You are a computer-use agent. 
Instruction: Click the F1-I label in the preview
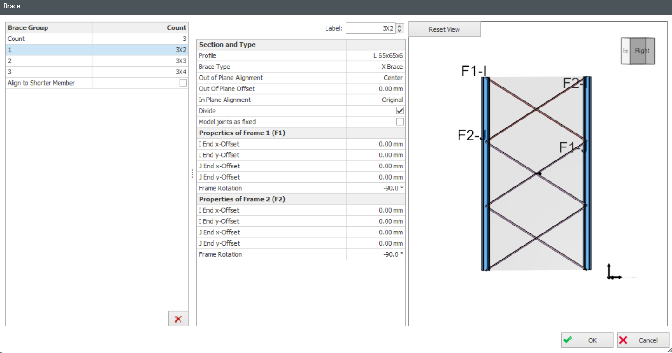point(473,71)
